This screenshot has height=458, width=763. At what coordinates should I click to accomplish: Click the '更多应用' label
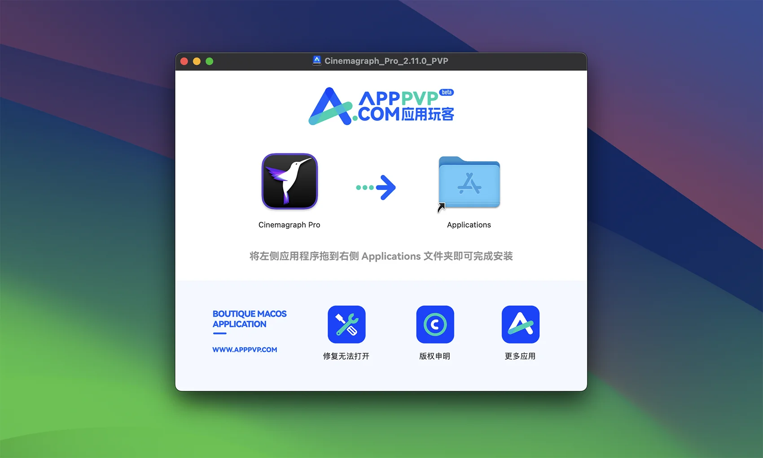[x=520, y=356]
